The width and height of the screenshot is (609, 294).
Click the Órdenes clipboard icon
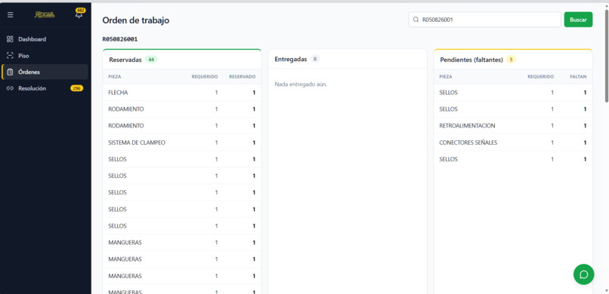(10, 72)
